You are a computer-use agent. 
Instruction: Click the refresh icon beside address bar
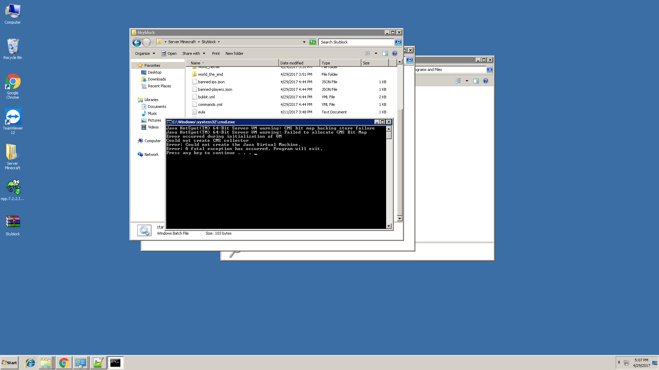(312, 42)
